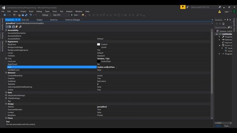Click the Open File folder icon
237x133 pixels.
[x=20, y=15]
